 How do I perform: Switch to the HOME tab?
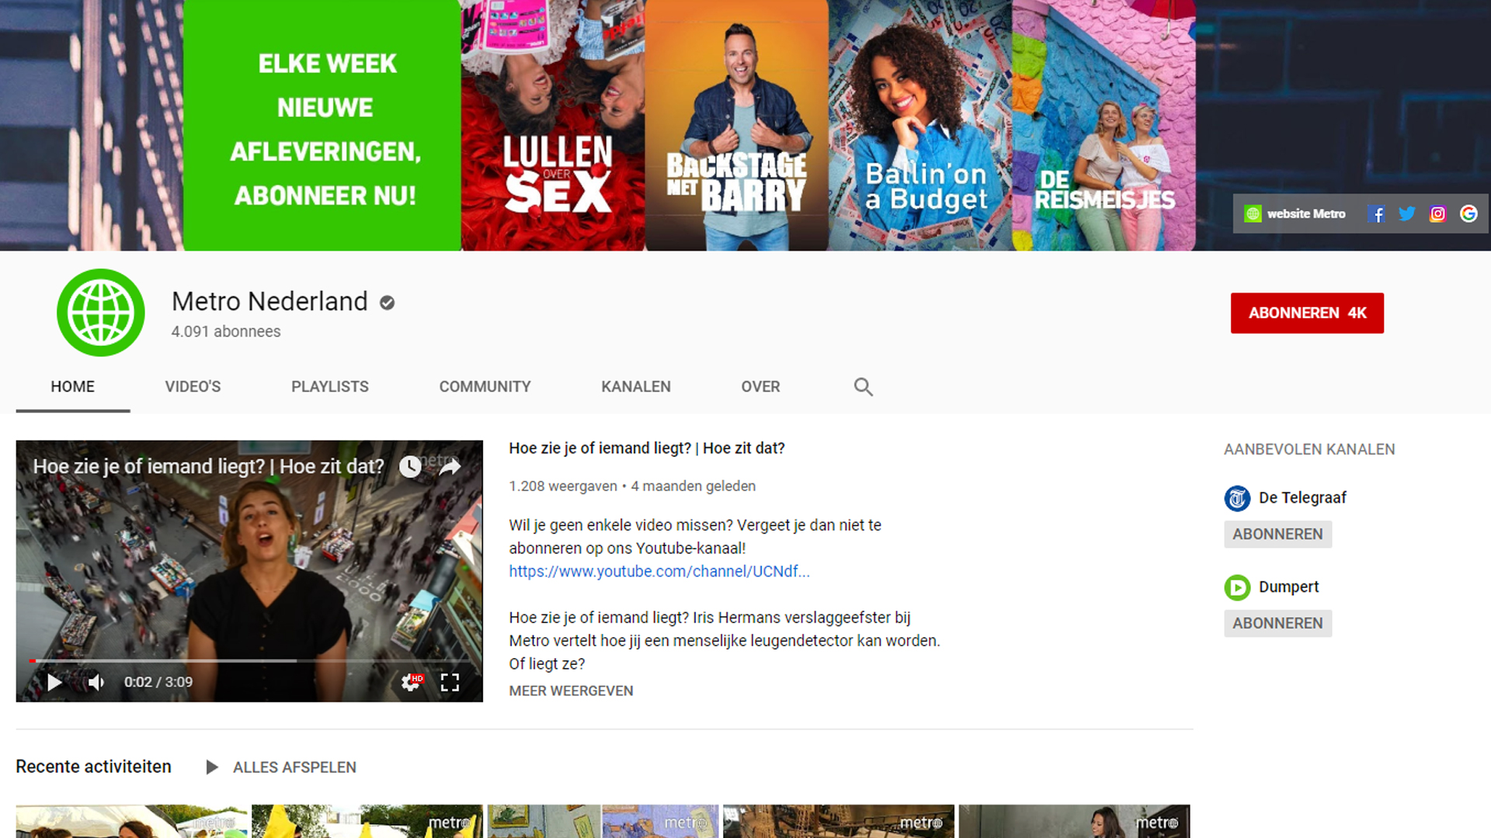73,386
